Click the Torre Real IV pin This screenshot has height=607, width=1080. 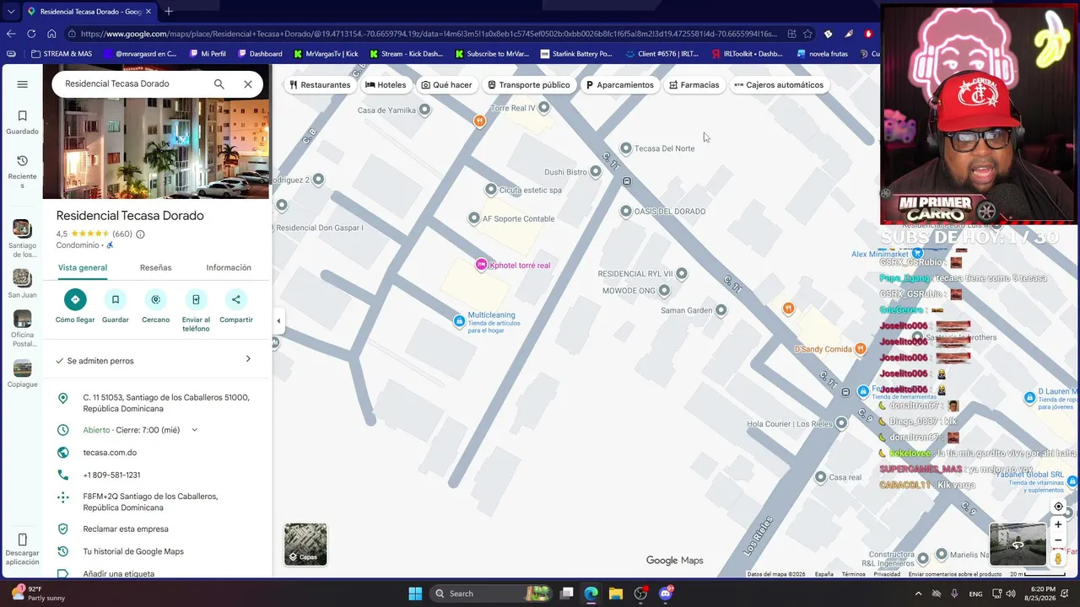point(543,108)
